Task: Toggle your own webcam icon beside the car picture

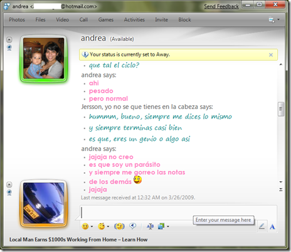Action: coord(9,192)
